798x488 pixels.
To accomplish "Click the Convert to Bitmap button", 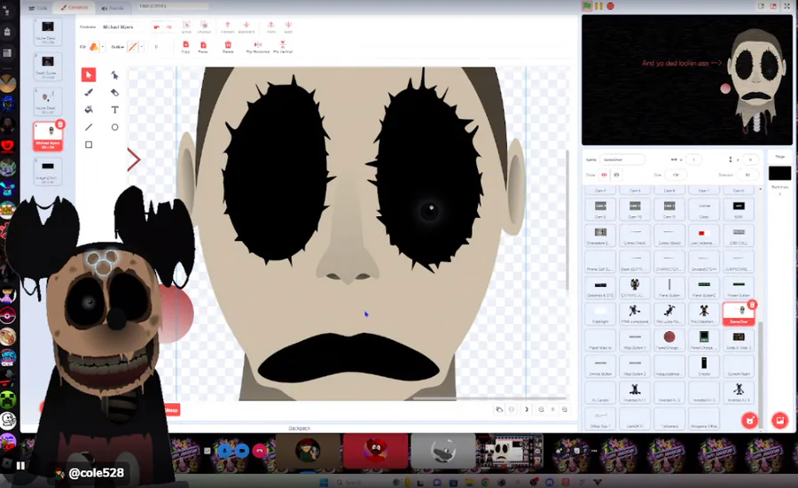I will 171,410.
